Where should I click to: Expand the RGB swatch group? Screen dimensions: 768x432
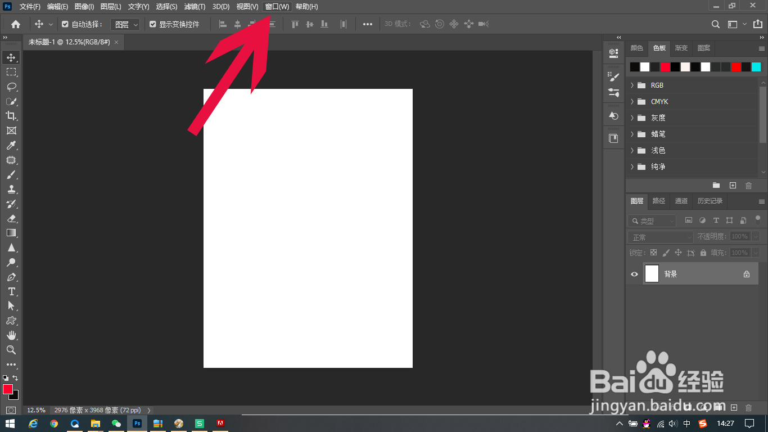point(632,85)
